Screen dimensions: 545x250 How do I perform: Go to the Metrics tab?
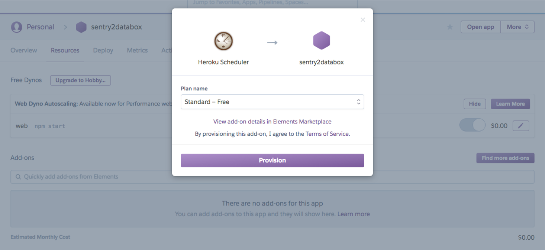point(137,50)
